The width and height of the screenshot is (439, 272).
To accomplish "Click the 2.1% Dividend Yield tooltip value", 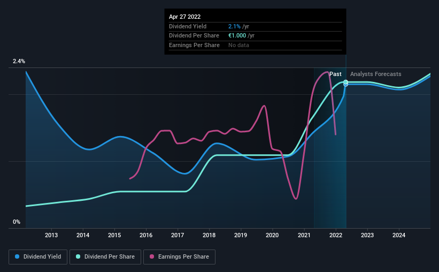I will point(234,26).
